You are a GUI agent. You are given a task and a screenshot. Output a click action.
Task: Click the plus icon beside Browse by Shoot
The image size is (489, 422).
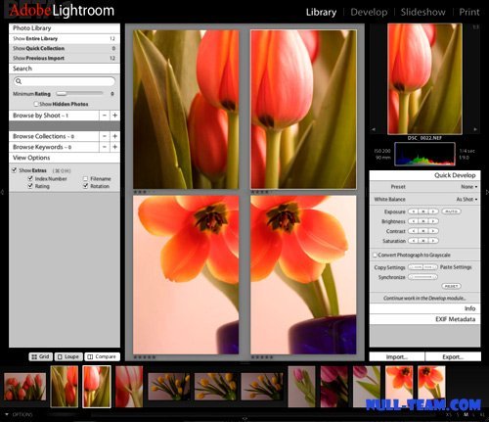[114, 116]
